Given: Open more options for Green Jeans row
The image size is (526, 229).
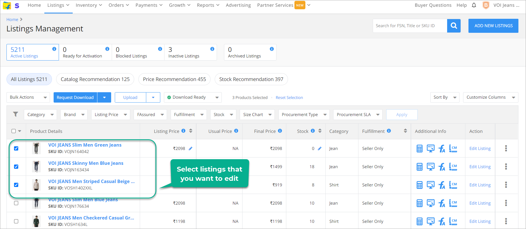Looking at the screenshot, I should tap(506, 148).
